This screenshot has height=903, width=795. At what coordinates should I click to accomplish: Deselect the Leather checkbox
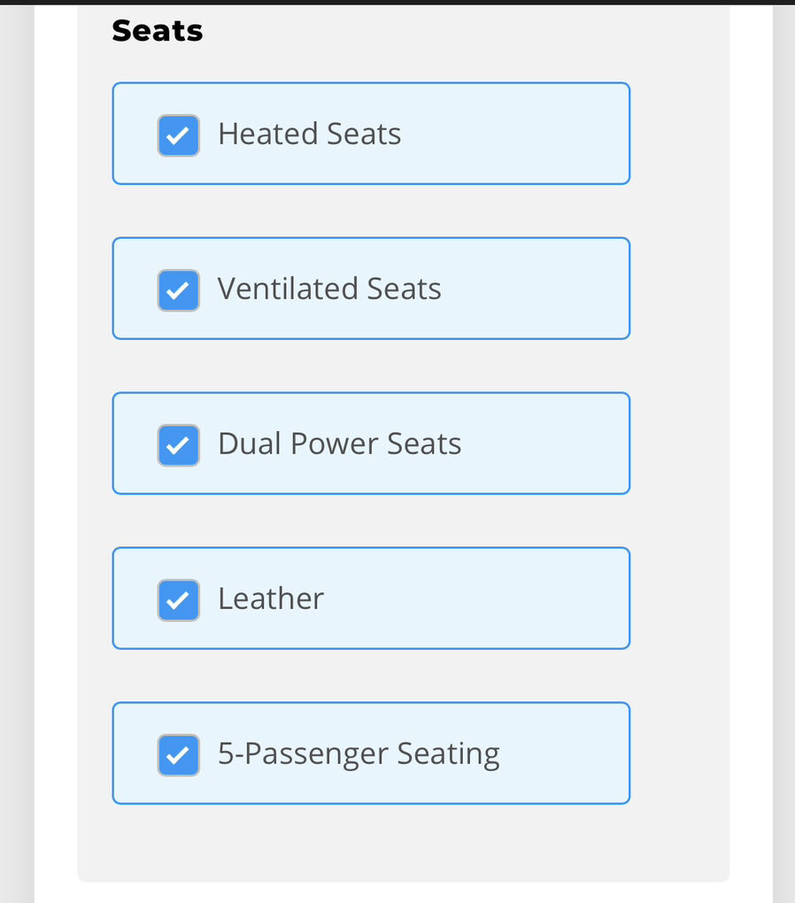pyautogui.click(x=179, y=600)
